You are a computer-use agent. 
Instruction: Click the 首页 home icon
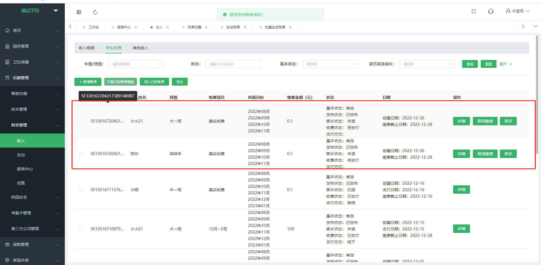[7, 30]
